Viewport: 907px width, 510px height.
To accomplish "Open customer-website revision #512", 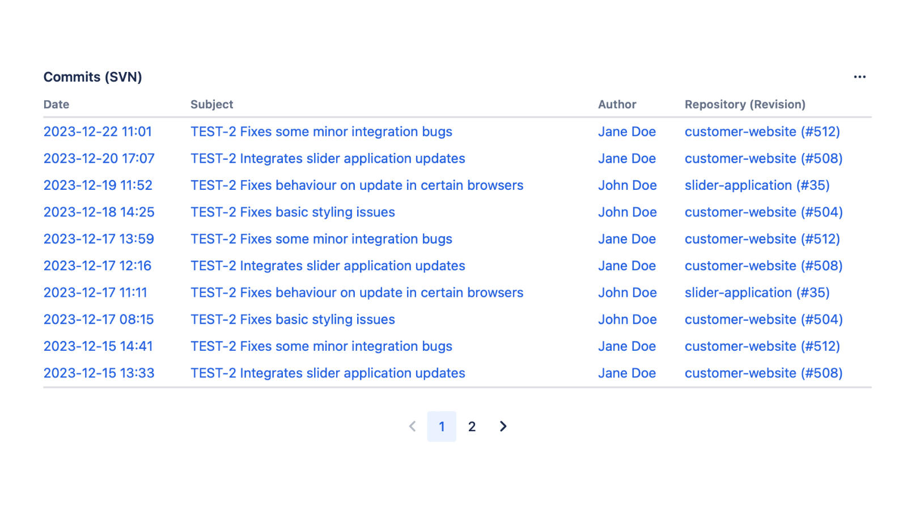I will (763, 131).
